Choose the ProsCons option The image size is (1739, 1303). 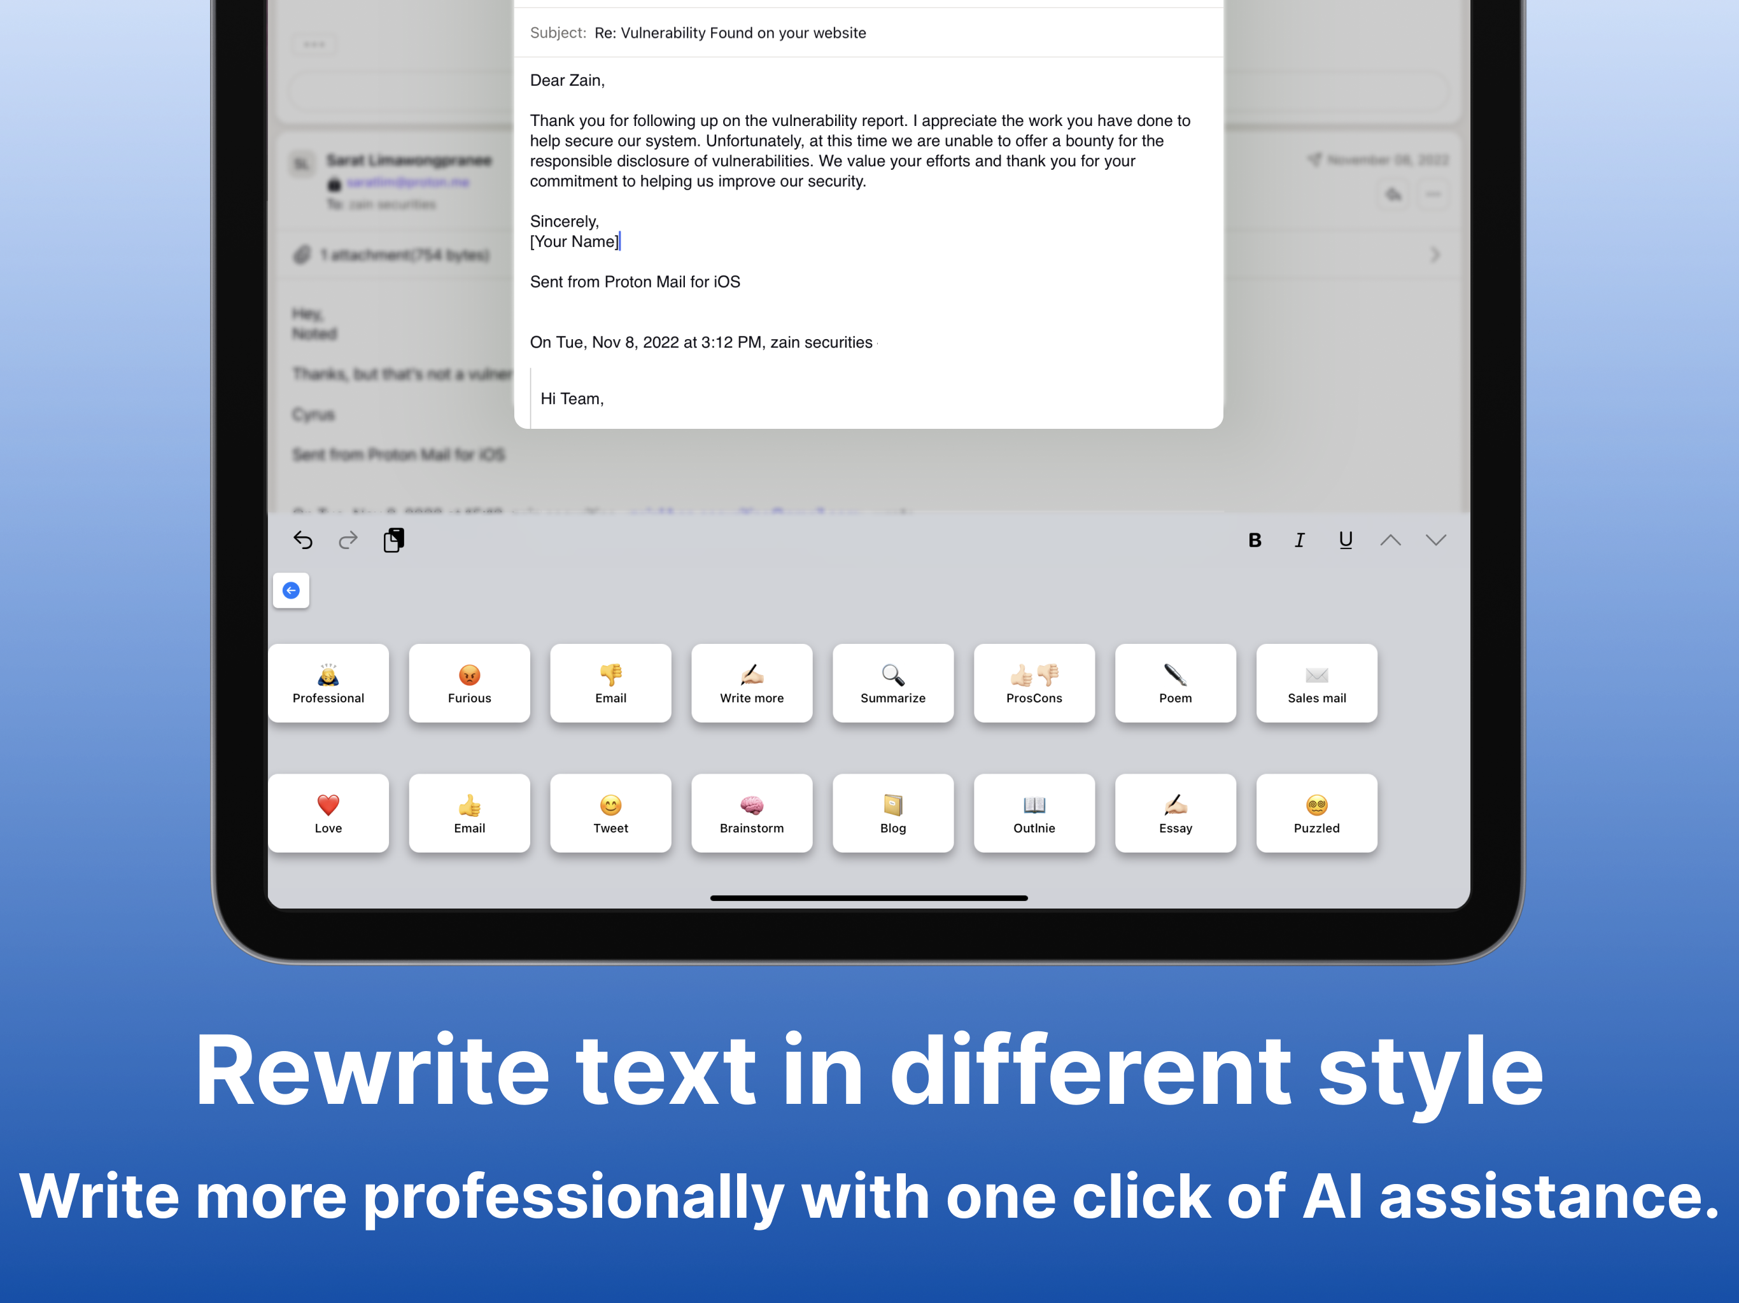(x=1034, y=683)
